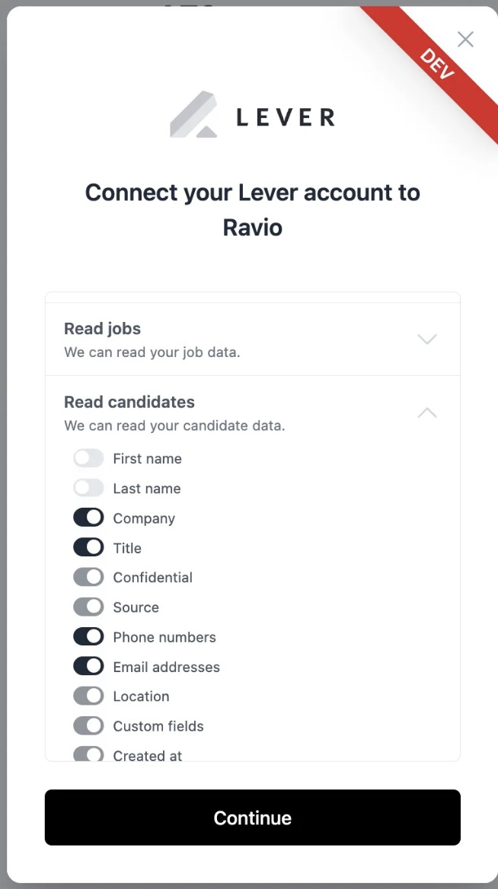Screen dimensions: 498x889
Task: Disable Phone numbers toggle
Action: pyautogui.click(x=88, y=637)
